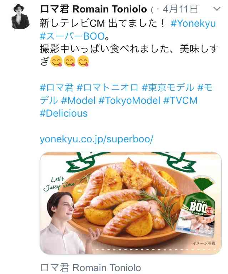Open the sausage platter preview image
The image size is (228, 274).
pos(131,203)
